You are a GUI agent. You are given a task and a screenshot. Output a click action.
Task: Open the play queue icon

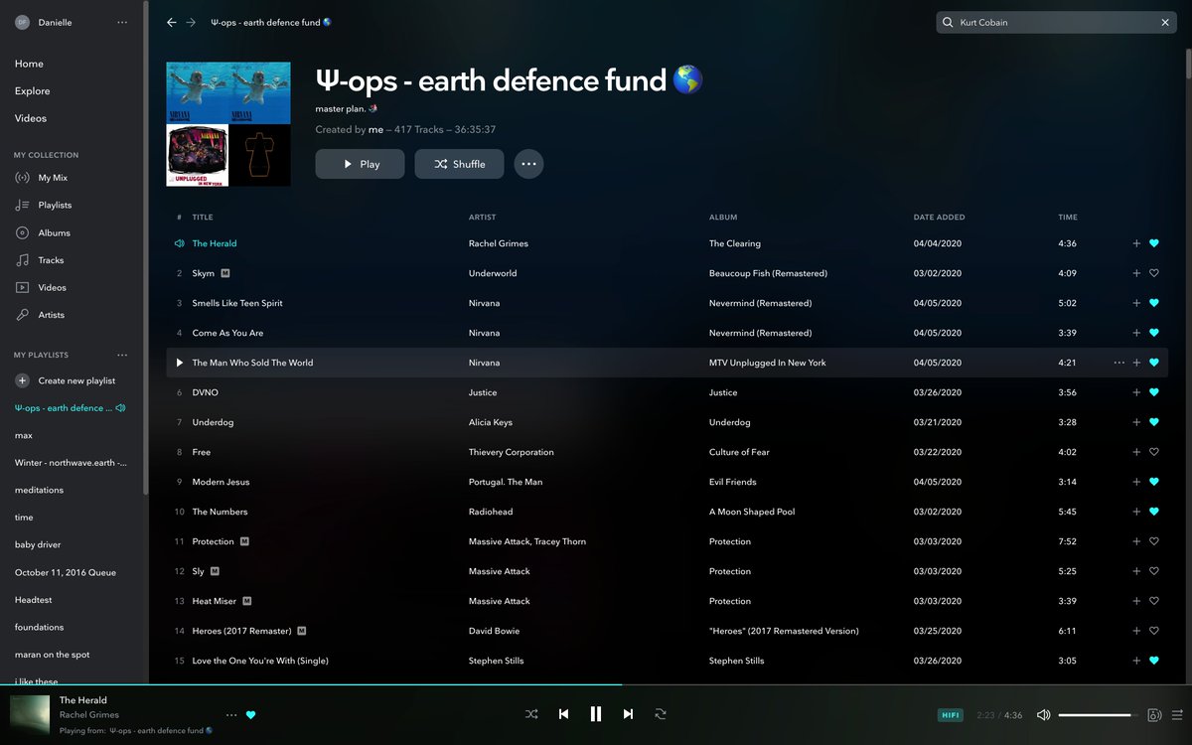[1177, 715]
